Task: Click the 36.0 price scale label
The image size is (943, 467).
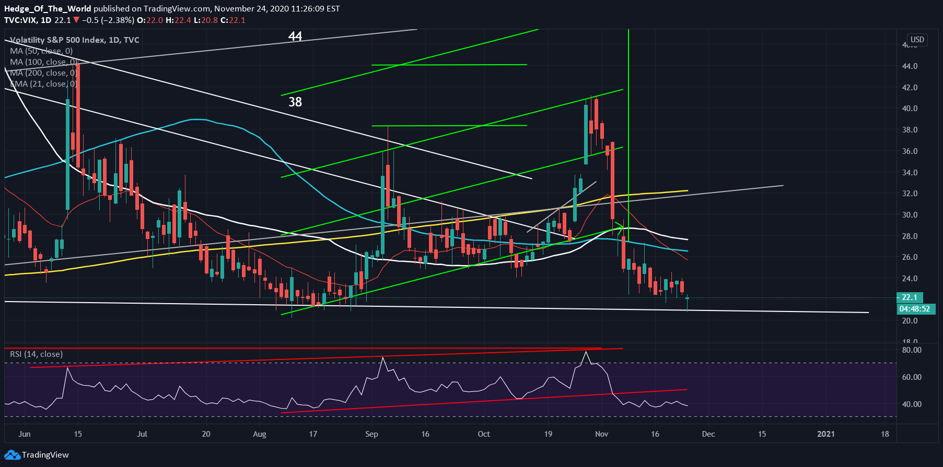Action: pos(910,151)
